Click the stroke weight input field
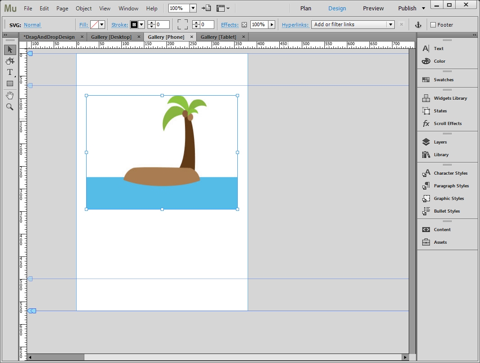480x363 pixels. coord(162,25)
